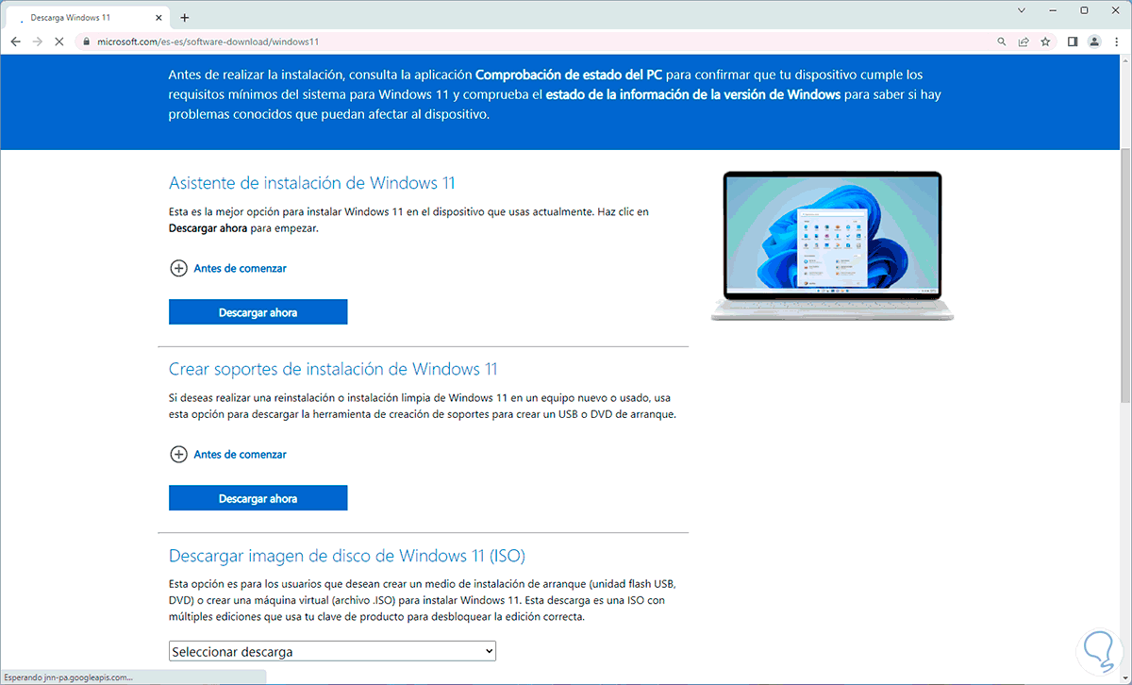The height and width of the screenshot is (685, 1132).
Task: Open the Seleccionar descarga dropdown
Action: (332, 651)
